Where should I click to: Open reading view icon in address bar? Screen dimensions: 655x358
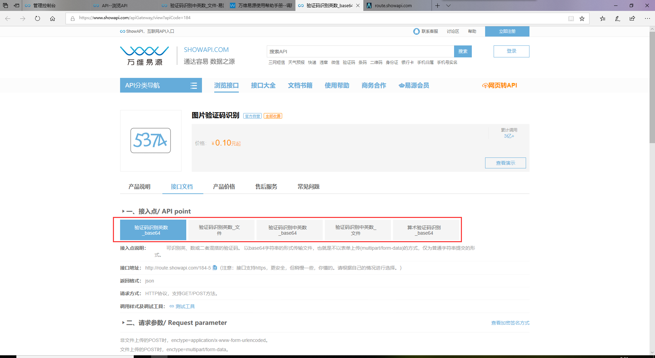pos(571,18)
